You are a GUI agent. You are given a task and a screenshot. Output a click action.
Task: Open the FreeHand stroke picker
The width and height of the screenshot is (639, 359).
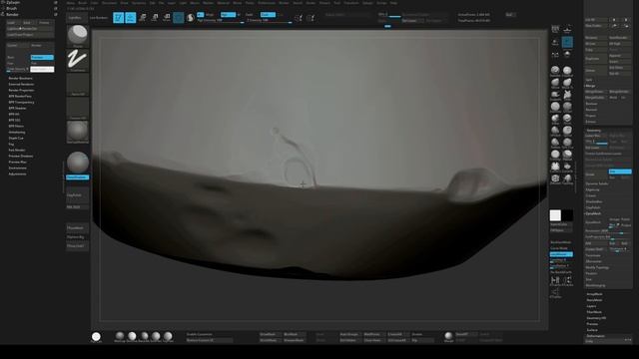78,60
